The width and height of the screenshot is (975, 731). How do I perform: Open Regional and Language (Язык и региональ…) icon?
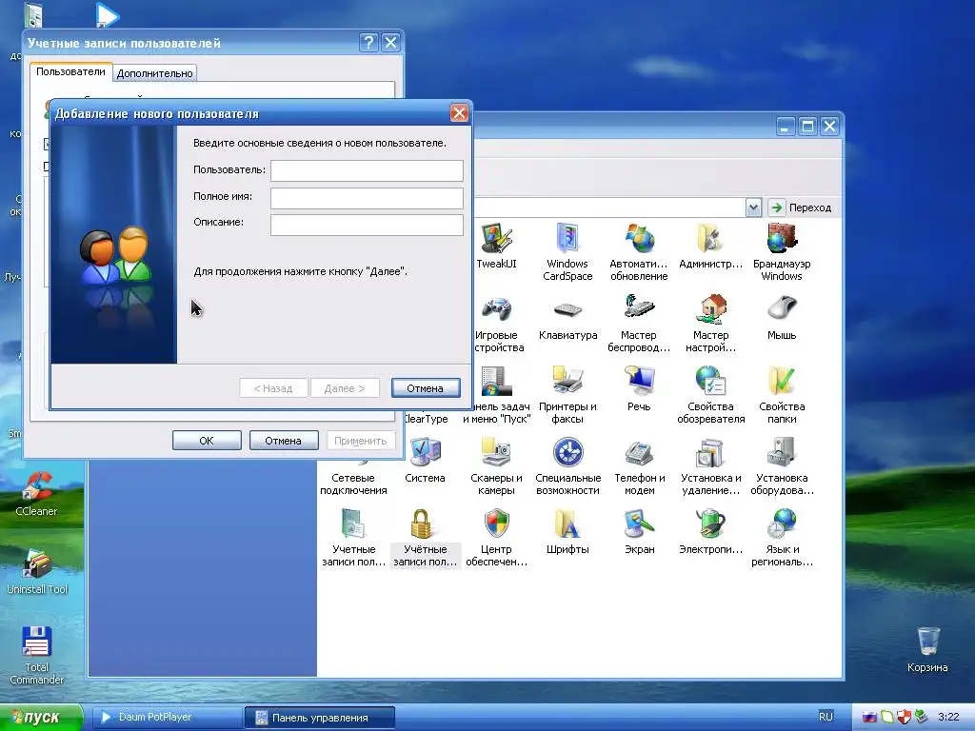coord(782,524)
